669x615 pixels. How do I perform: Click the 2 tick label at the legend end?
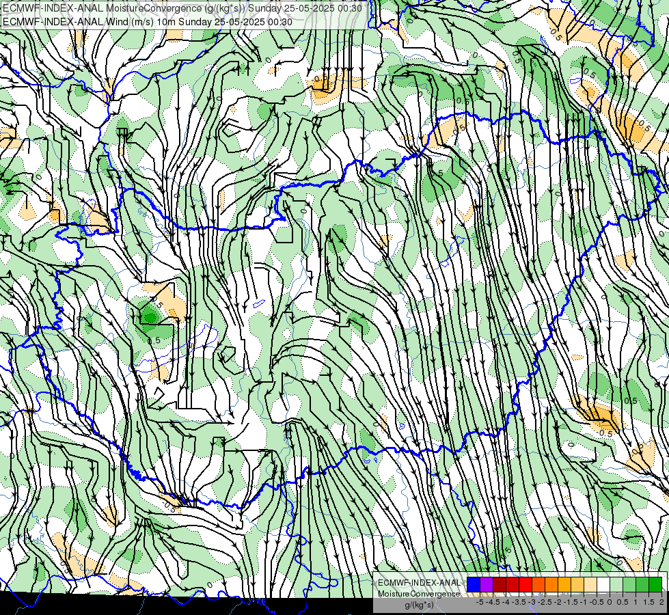pos(661,602)
